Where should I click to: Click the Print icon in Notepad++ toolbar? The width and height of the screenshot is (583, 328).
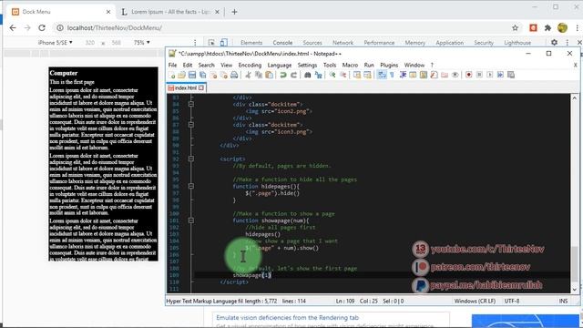(234, 75)
